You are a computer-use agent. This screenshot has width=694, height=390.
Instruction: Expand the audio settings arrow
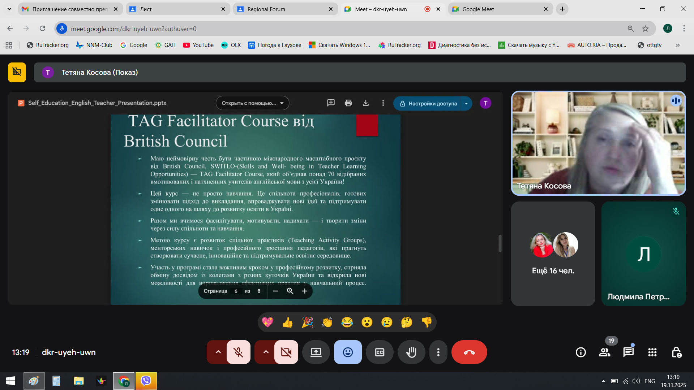point(218,352)
